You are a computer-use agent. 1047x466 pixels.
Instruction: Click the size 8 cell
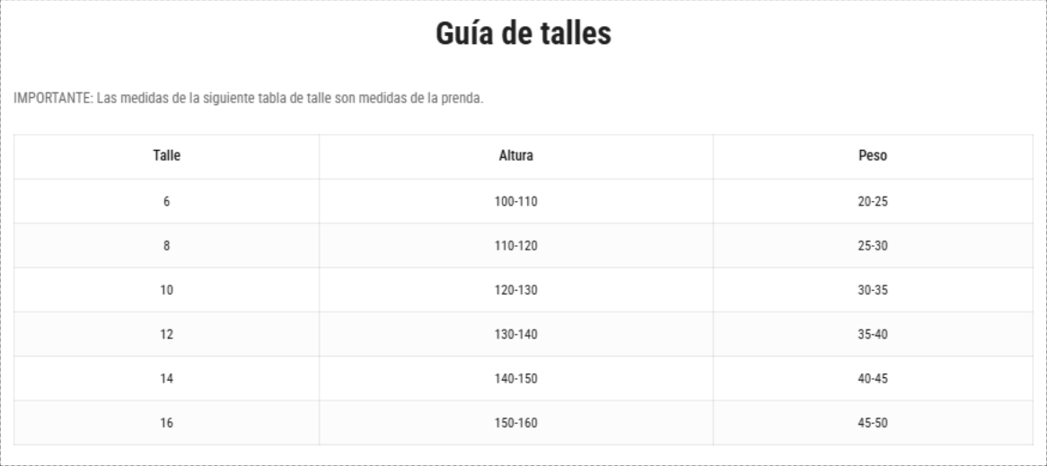166,245
